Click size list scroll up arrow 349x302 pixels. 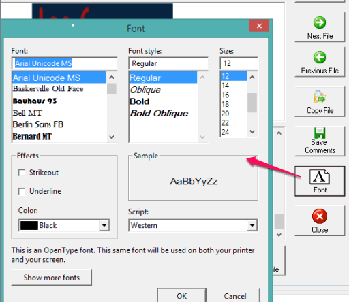coord(252,77)
